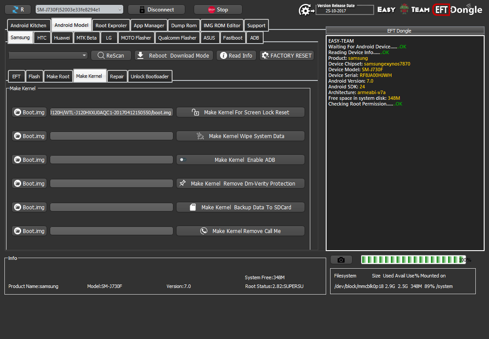Switch to the App Manager tab

coord(149,26)
